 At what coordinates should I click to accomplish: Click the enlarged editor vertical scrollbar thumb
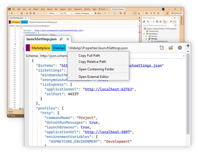[188, 94]
